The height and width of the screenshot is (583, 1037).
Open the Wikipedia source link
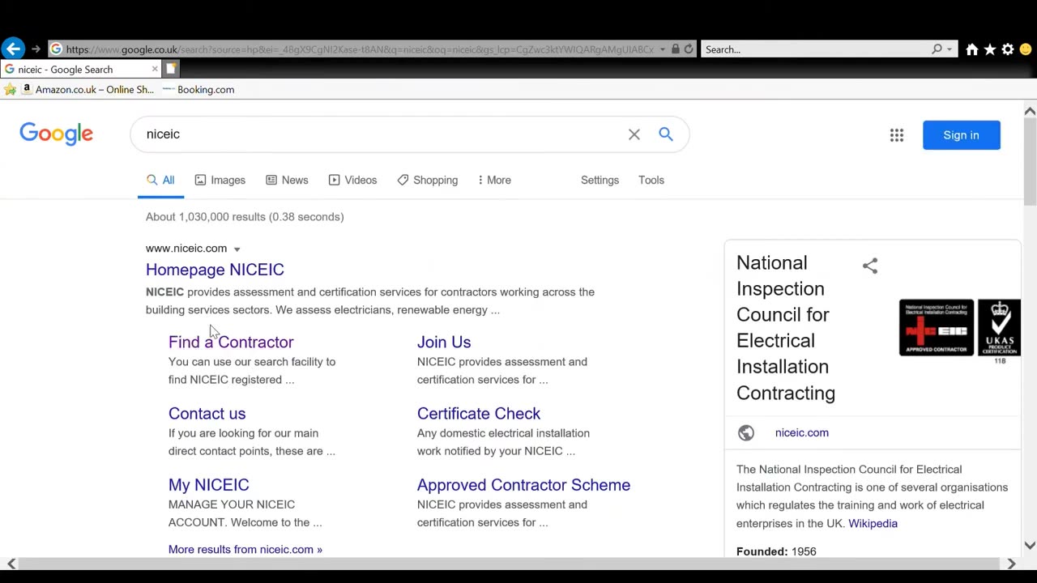[873, 523]
